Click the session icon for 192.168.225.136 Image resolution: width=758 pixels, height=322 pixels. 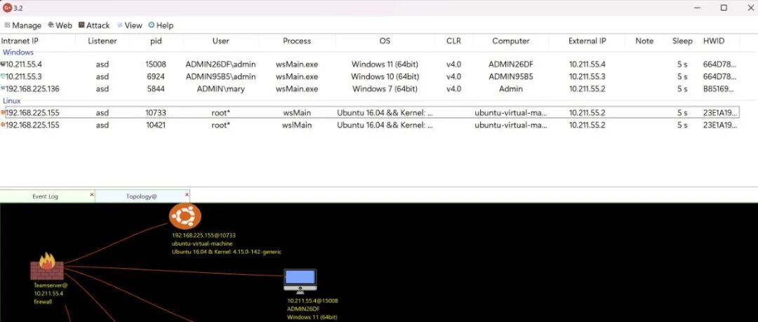pos(3,88)
